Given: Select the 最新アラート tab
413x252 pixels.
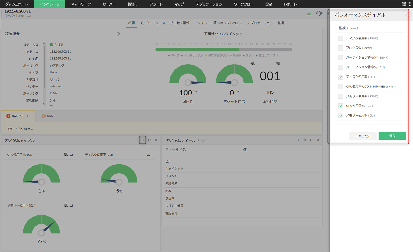Looking at the screenshot, I should (x=18, y=116).
